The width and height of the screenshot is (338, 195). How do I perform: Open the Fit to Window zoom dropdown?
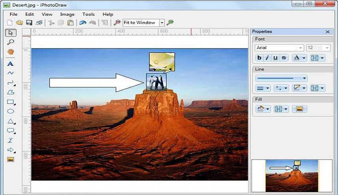point(162,22)
